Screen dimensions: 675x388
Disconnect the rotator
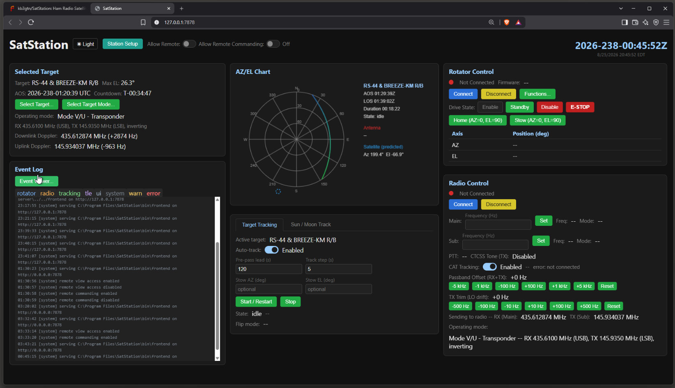pos(498,94)
